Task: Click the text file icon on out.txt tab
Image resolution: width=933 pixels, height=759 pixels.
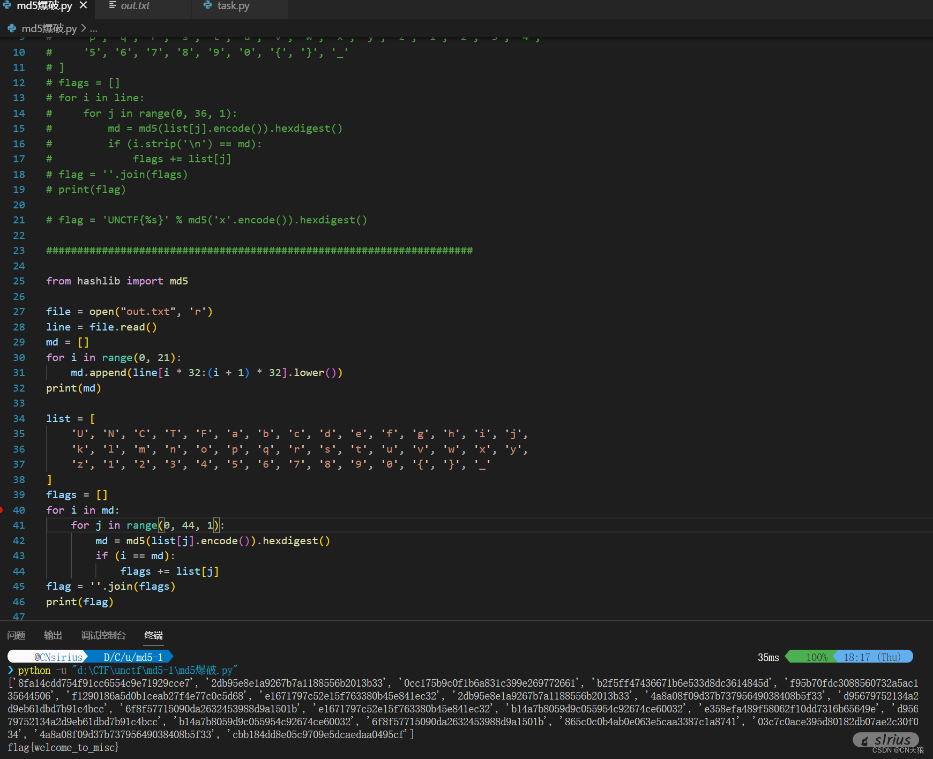Action: [113, 5]
